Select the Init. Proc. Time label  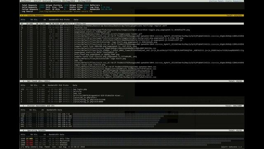pyautogui.click(x=54, y=7)
